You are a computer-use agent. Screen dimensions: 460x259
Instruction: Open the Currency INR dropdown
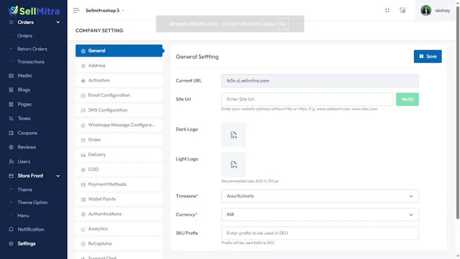point(320,215)
